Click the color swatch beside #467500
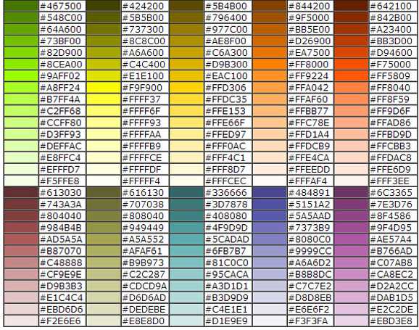This screenshot has height=330, width=419. [x=21, y=6]
